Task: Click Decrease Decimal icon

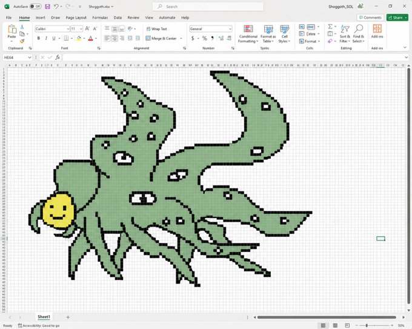Action: (229, 38)
